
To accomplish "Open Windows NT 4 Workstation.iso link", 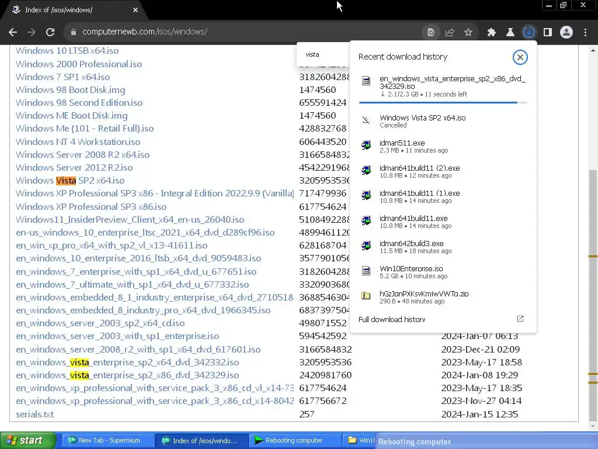I will coord(78,141).
